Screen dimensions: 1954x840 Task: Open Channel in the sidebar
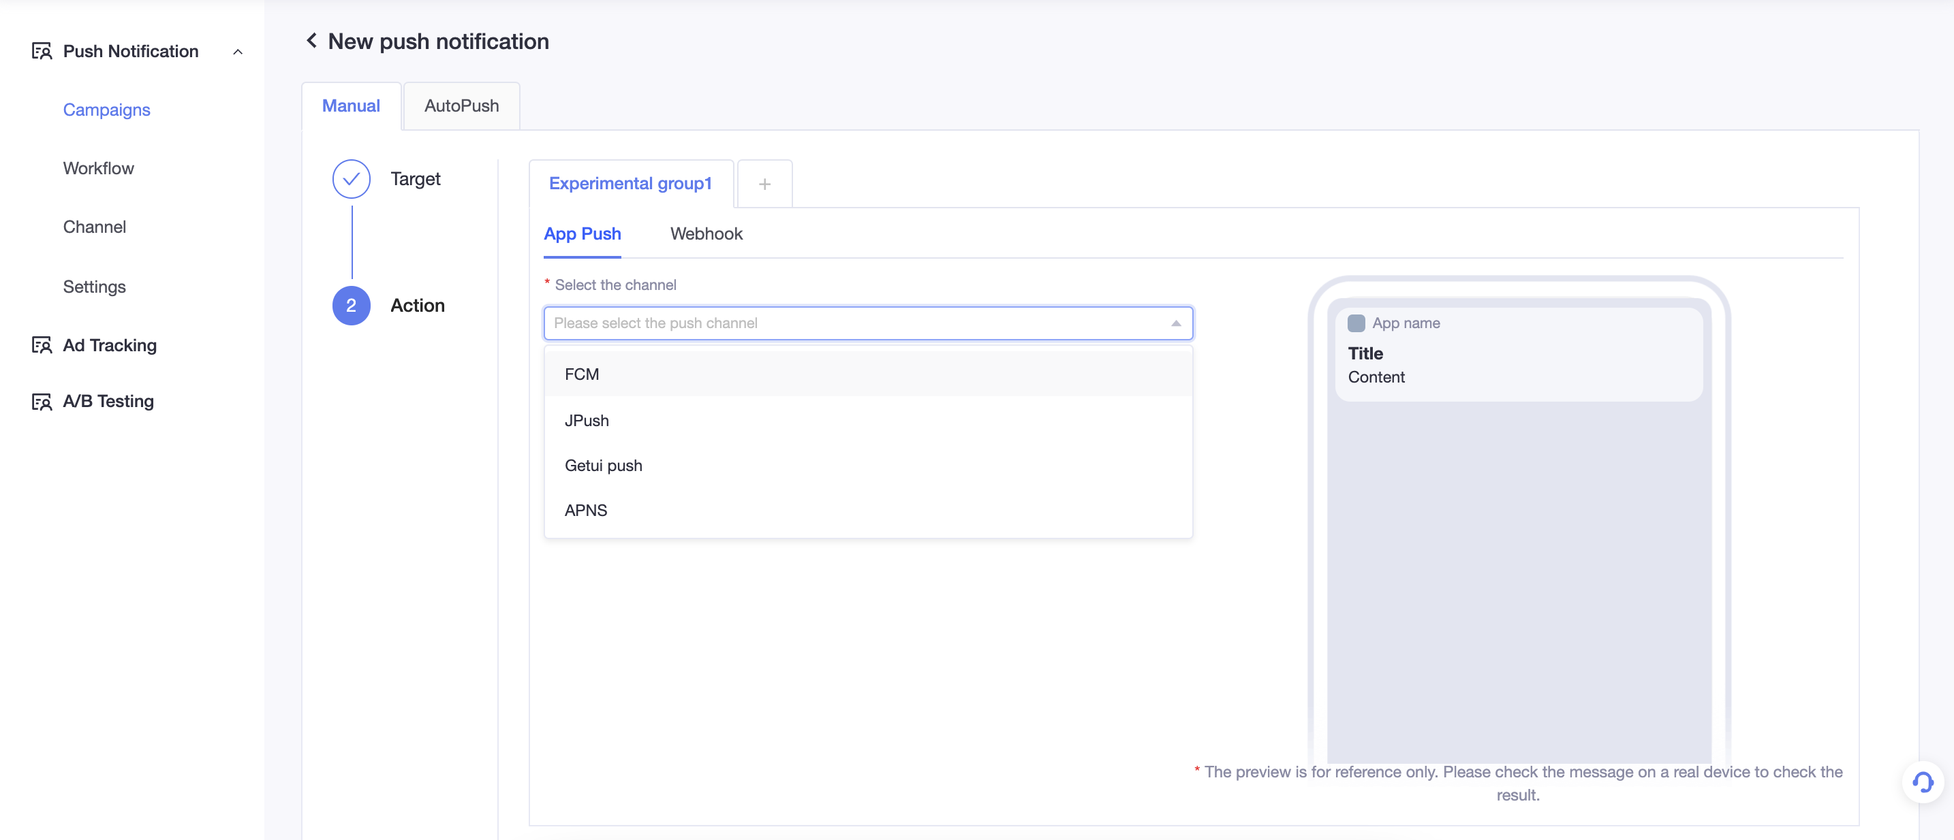(94, 227)
